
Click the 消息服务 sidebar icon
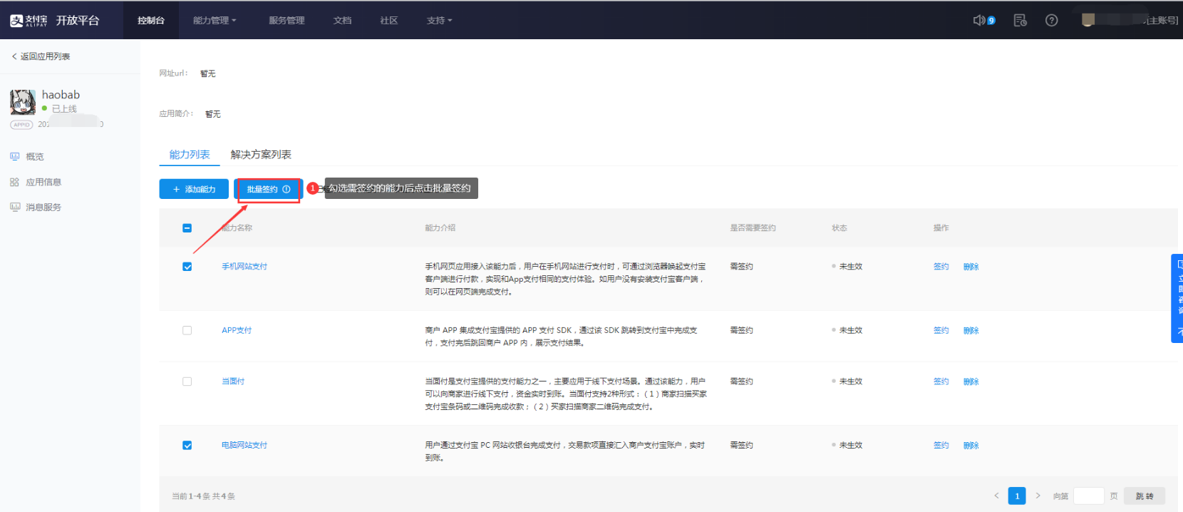(14, 207)
